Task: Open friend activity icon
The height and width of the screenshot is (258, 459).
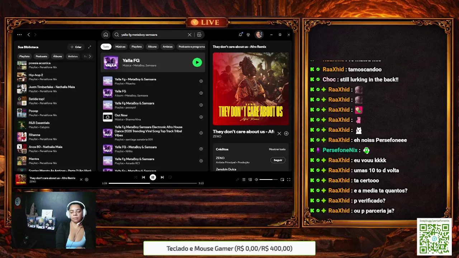Action: pos(248,35)
